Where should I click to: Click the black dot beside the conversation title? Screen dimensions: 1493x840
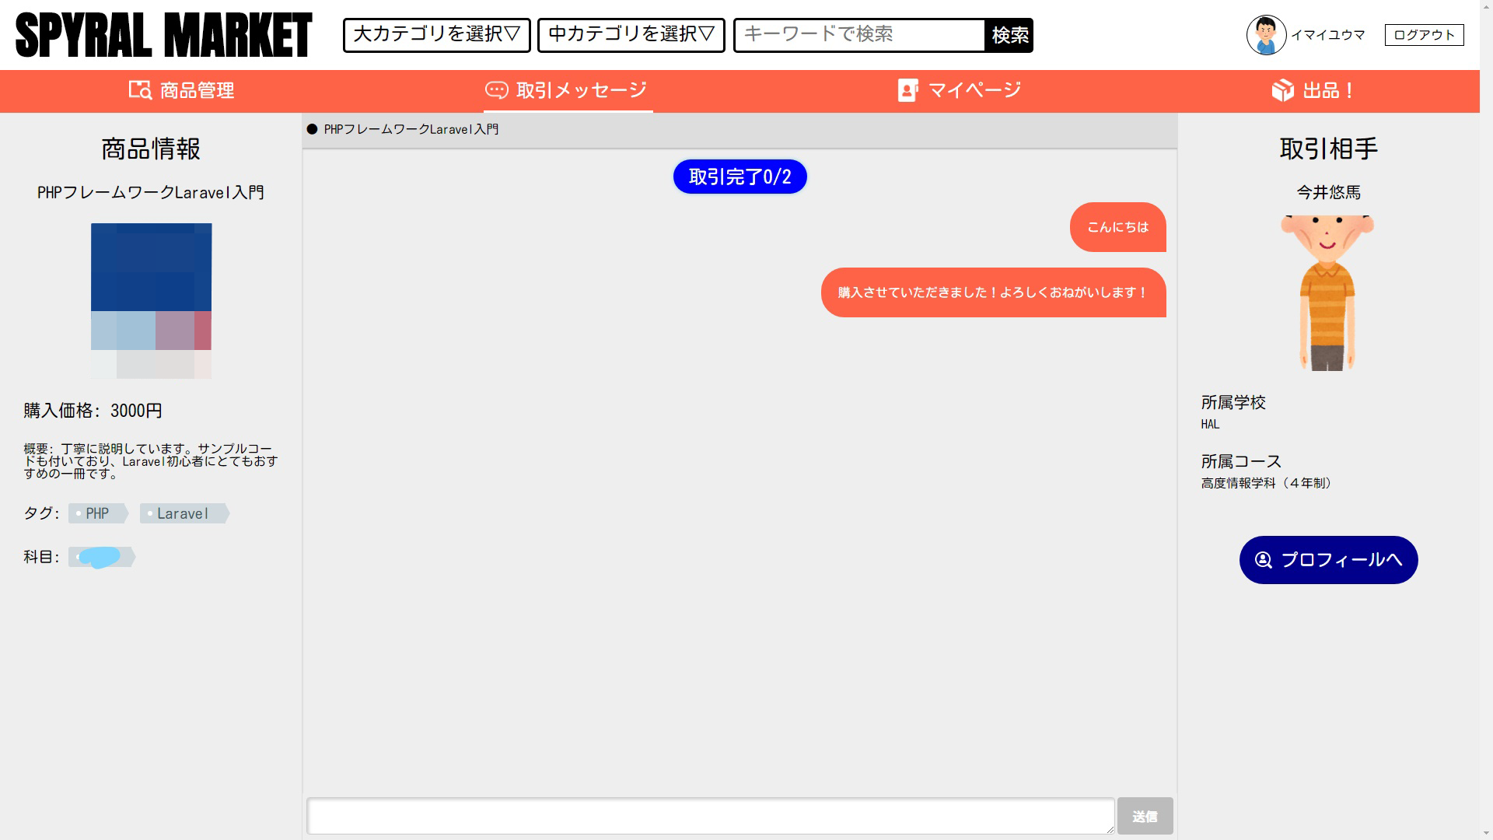(x=312, y=130)
